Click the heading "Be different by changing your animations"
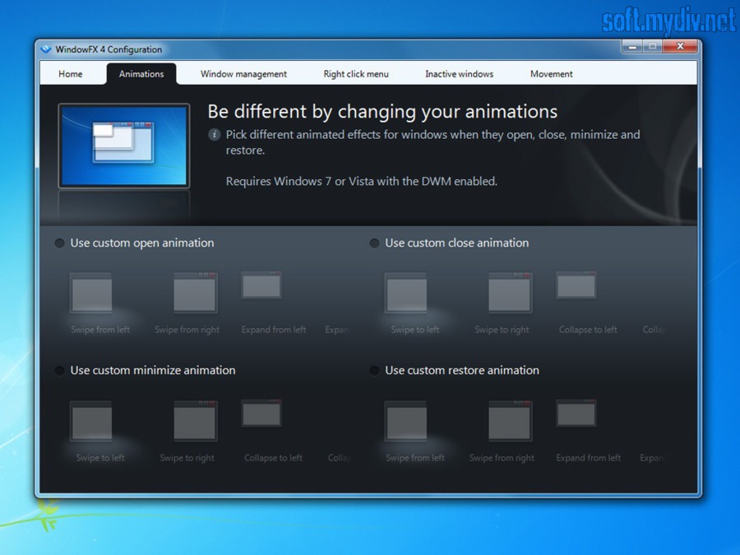740x555 pixels. click(382, 112)
